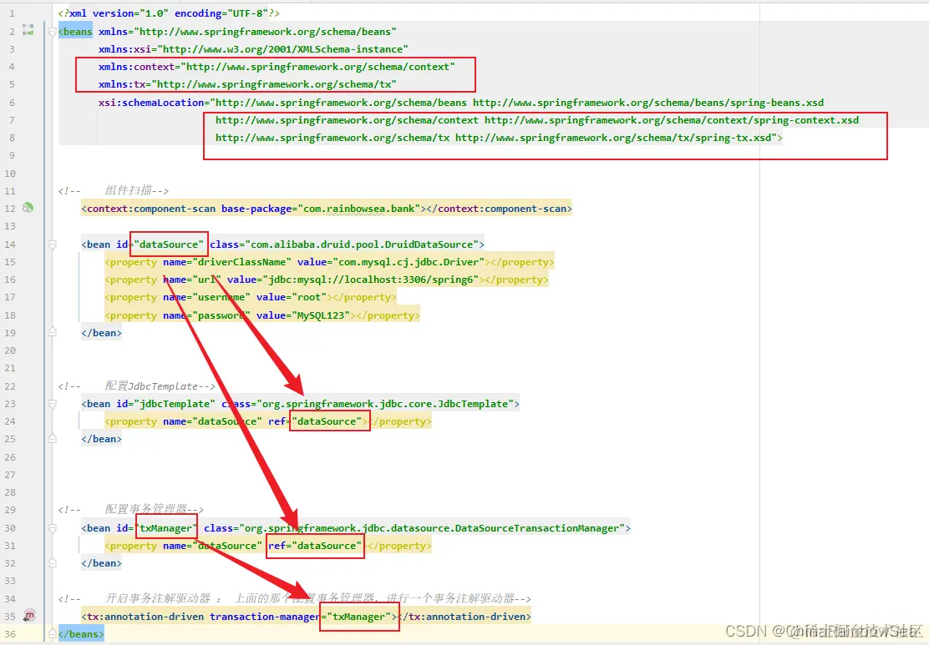
Task: Click the DruidDataSource class value
Action: [x=362, y=244]
